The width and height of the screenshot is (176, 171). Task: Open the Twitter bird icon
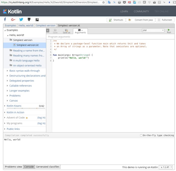tap(21, 20)
